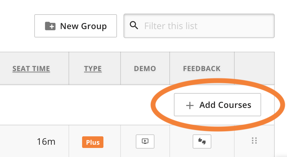This screenshot has width=287, height=157.
Task: Click the DEMO column header
Action: 145,68
